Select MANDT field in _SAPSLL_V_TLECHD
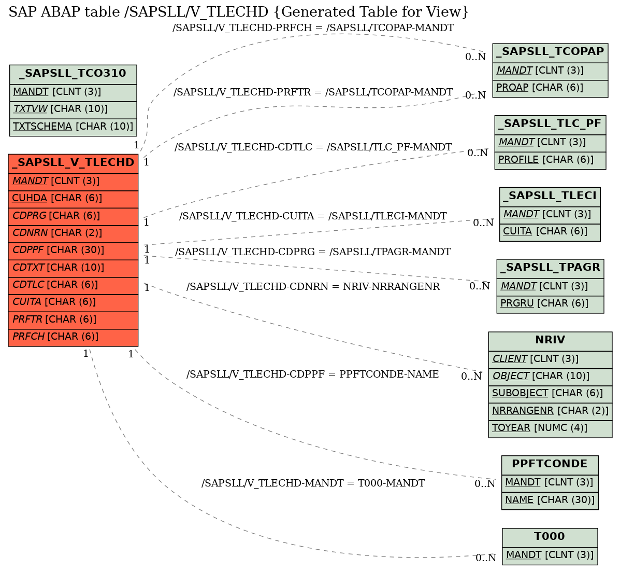Image resolution: width=620 pixels, height=570 pixels. [x=73, y=182]
